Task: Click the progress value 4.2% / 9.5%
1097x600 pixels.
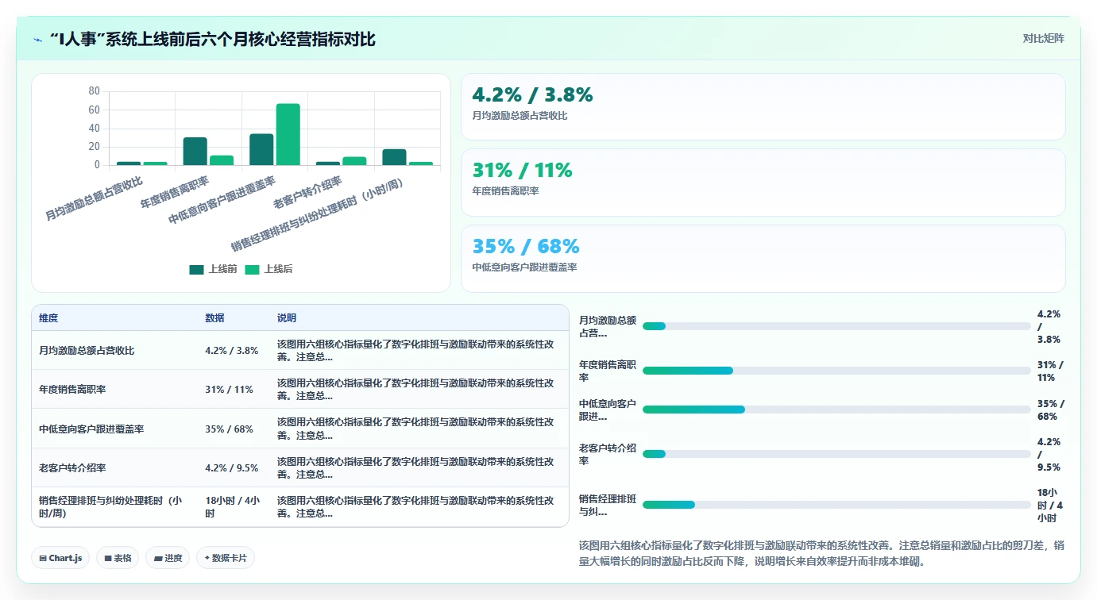Action: [x=1049, y=454]
